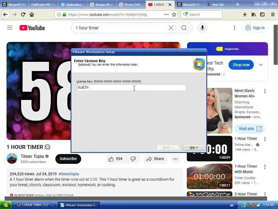Close the 1 HOUR TIMER tab

click(170, 5)
